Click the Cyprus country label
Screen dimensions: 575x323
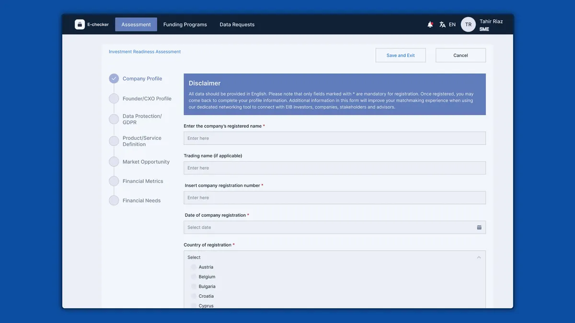(x=206, y=306)
